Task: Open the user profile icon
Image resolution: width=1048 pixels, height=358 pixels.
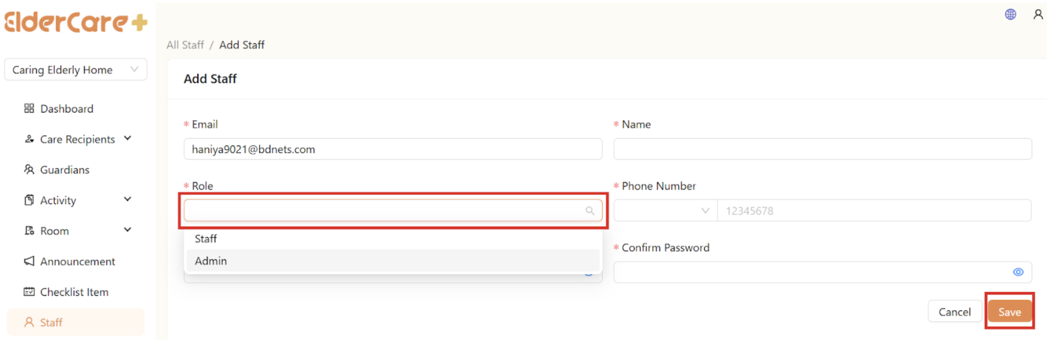Action: (x=1038, y=15)
